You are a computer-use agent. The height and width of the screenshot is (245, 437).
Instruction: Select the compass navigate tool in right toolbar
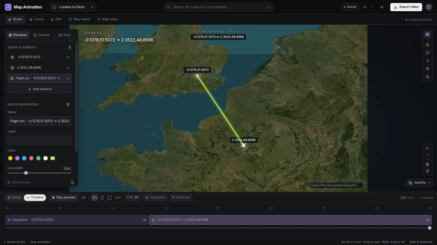pyautogui.click(x=427, y=34)
